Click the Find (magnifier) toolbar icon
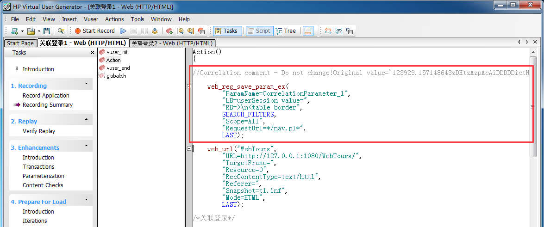 pos(61,31)
